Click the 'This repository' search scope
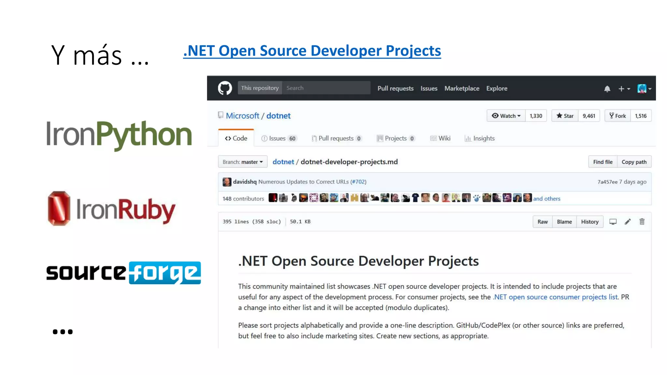Screen dimensions: 667x375 pos(260,88)
